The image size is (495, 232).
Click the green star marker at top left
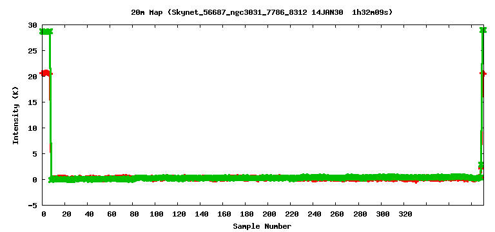pos(46,32)
